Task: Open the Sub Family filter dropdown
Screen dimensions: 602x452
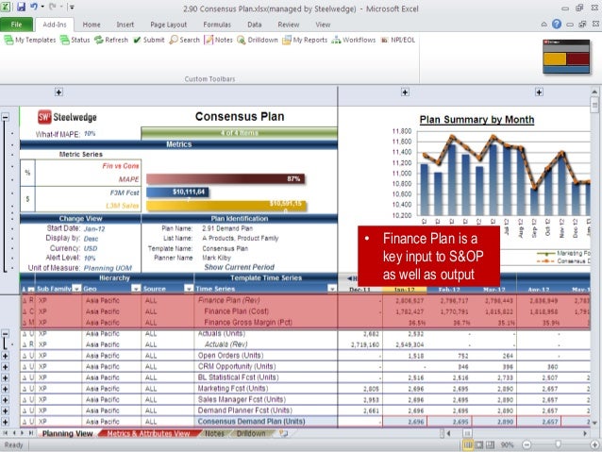Action: 76,289
